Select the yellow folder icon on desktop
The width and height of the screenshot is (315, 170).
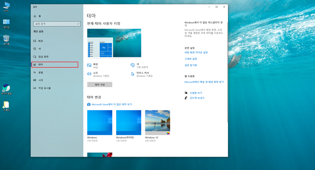(6, 106)
